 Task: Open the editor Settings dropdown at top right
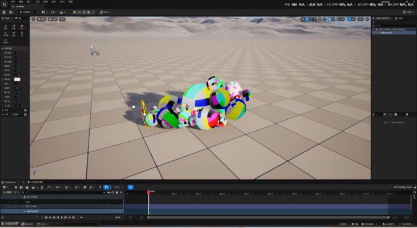tap(408, 12)
